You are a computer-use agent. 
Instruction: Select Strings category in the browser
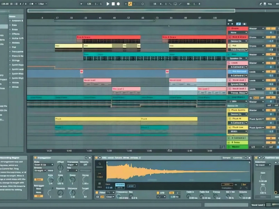(x=16, y=60)
